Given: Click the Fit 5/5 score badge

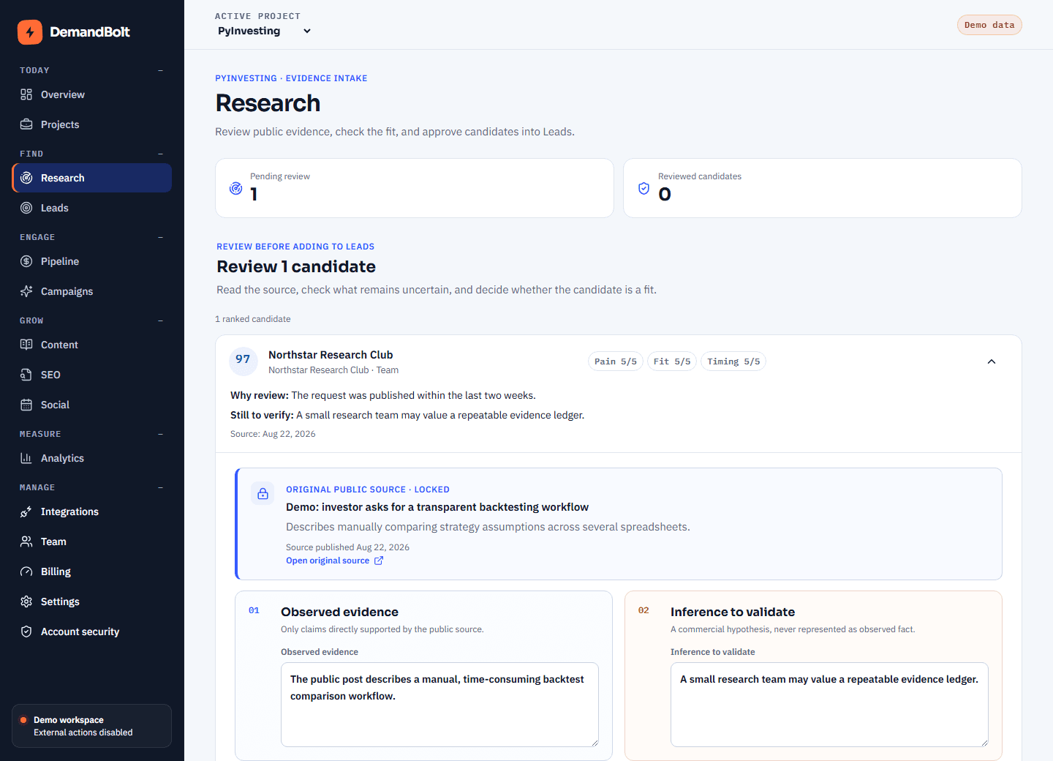Looking at the screenshot, I should [x=672, y=361].
